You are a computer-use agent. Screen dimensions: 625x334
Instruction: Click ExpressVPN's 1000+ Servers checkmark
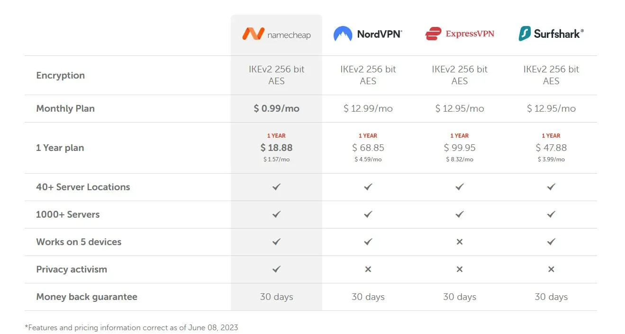[459, 214]
